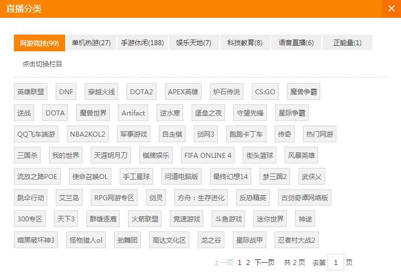This screenshot has height=280, width=401.
Task: Choose the 跑跑卡丁车 category
Action: coord(246,134)
